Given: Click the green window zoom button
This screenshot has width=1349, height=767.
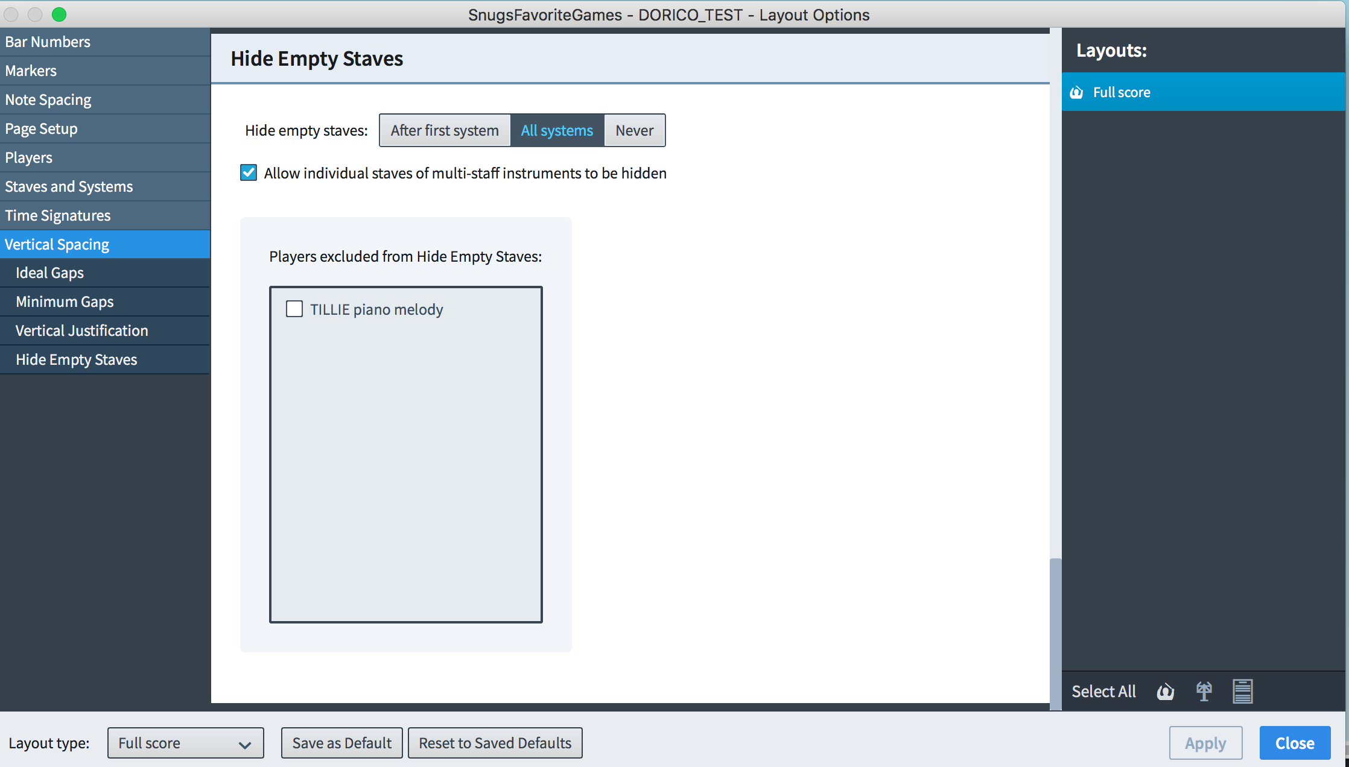Looking at the screenshot, I should (x=59, y=14).
